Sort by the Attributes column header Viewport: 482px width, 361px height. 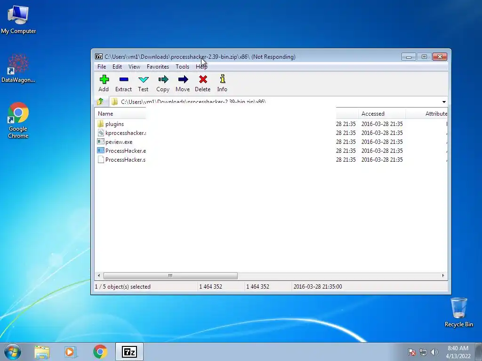(426, 114)
